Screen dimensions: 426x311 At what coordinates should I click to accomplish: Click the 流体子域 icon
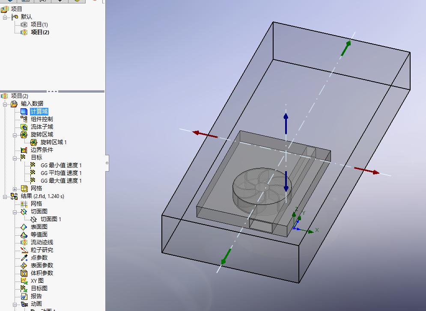coord(24,127)
